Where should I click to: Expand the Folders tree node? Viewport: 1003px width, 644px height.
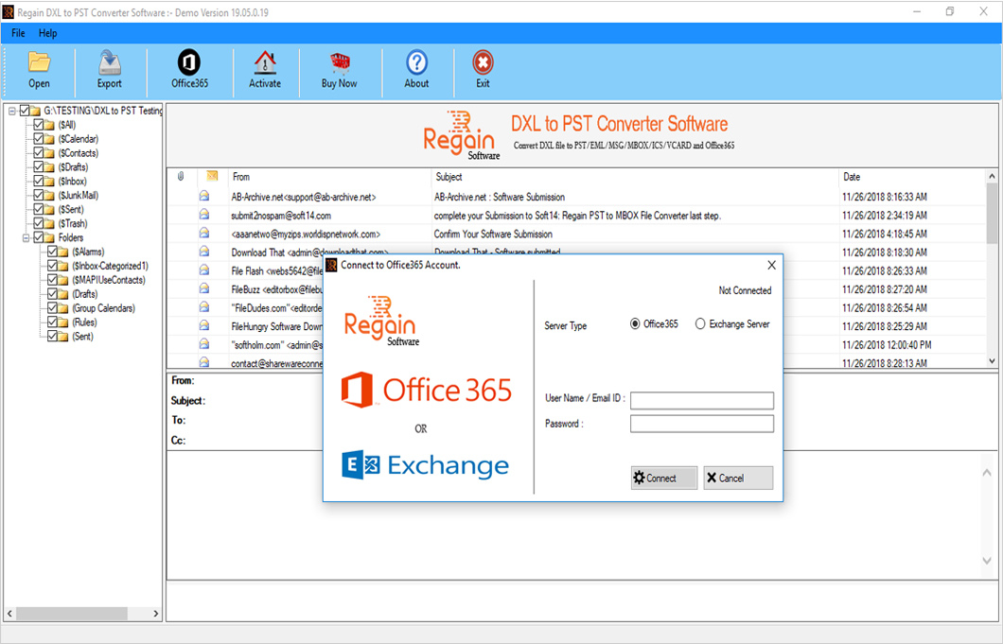[x=25, y=237]
